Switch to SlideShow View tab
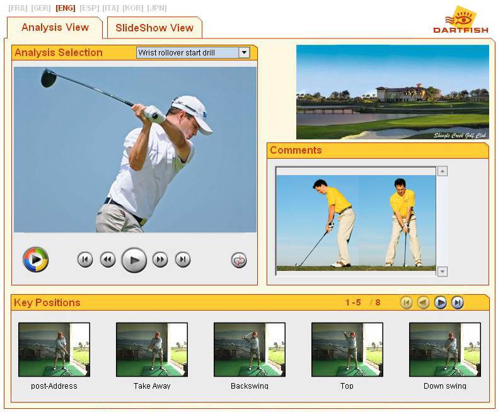Viewport: 498px width, 412px height. 154,28
